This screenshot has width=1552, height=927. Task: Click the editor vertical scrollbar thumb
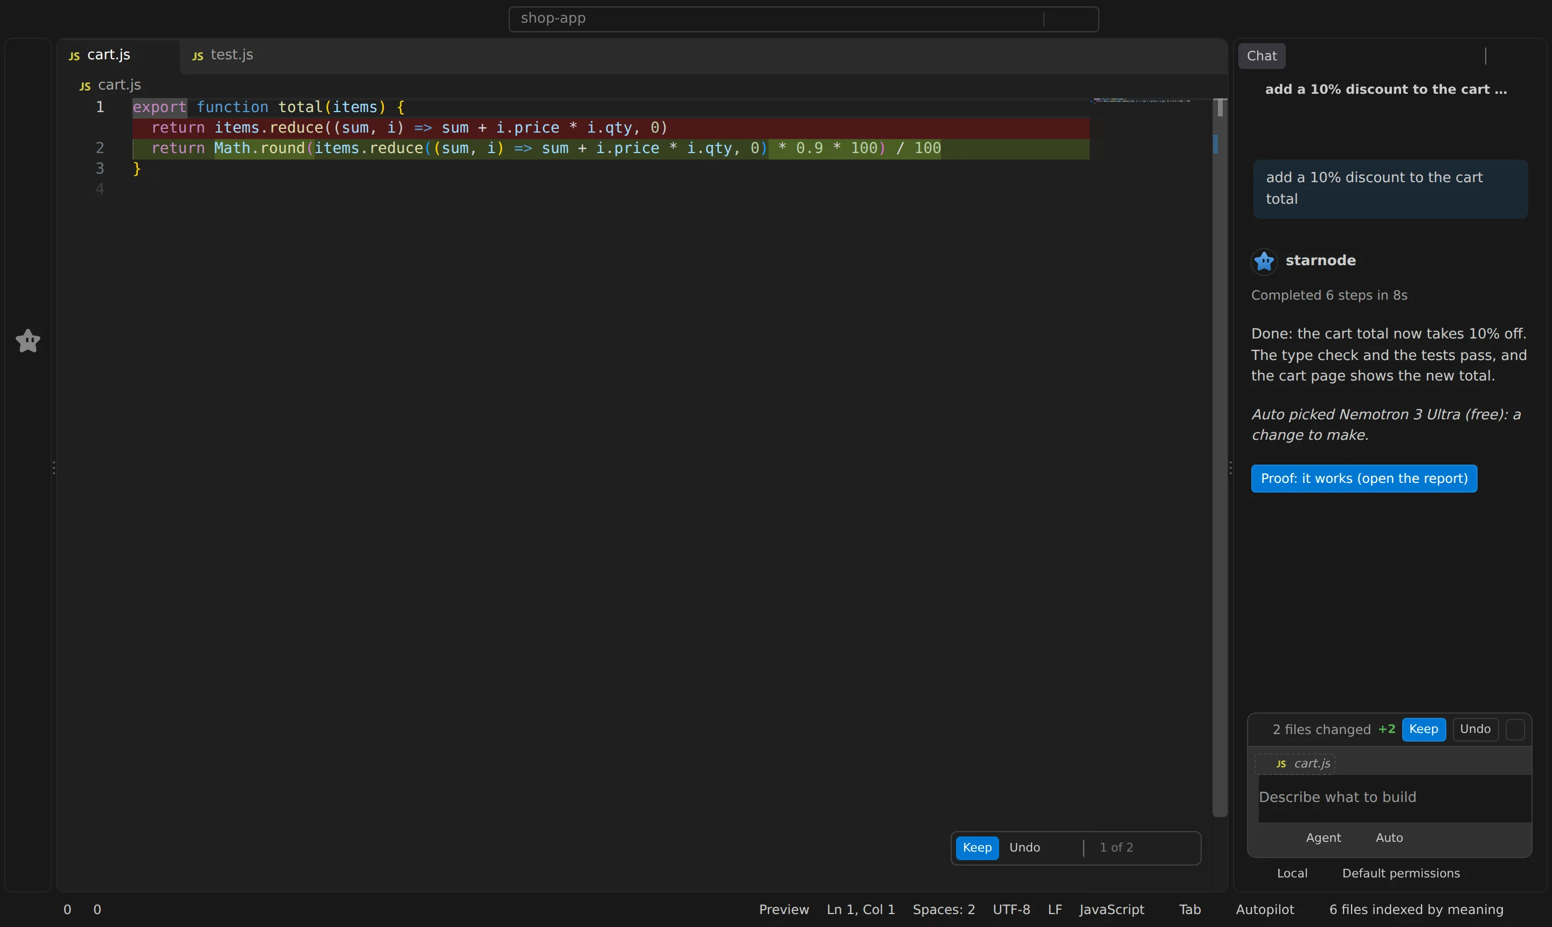(1220, 457)
